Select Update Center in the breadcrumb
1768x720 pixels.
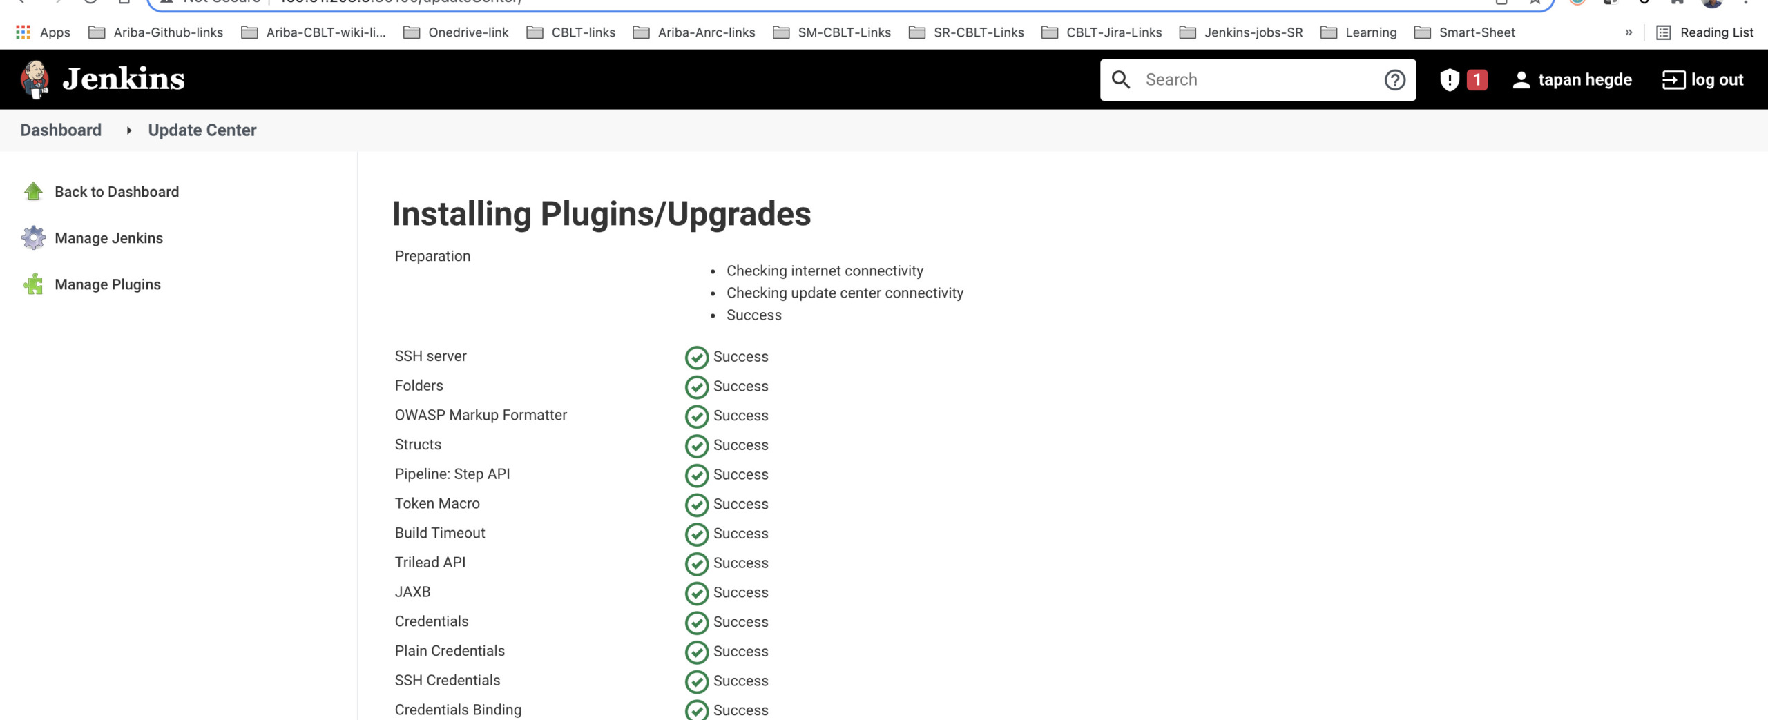pyautogui.click(x=202, y=130)
